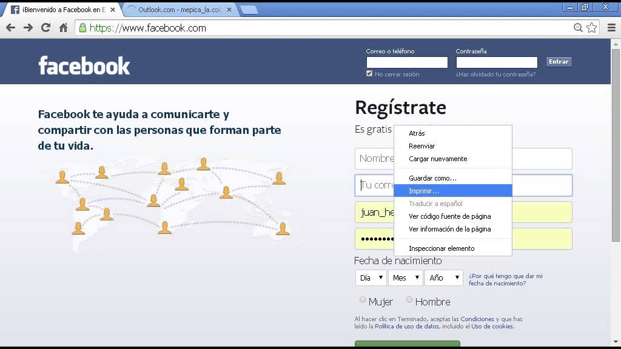Click the scrollbar up arrow
The width and height of the screenshot is (621, 349).
click(616, 43)
